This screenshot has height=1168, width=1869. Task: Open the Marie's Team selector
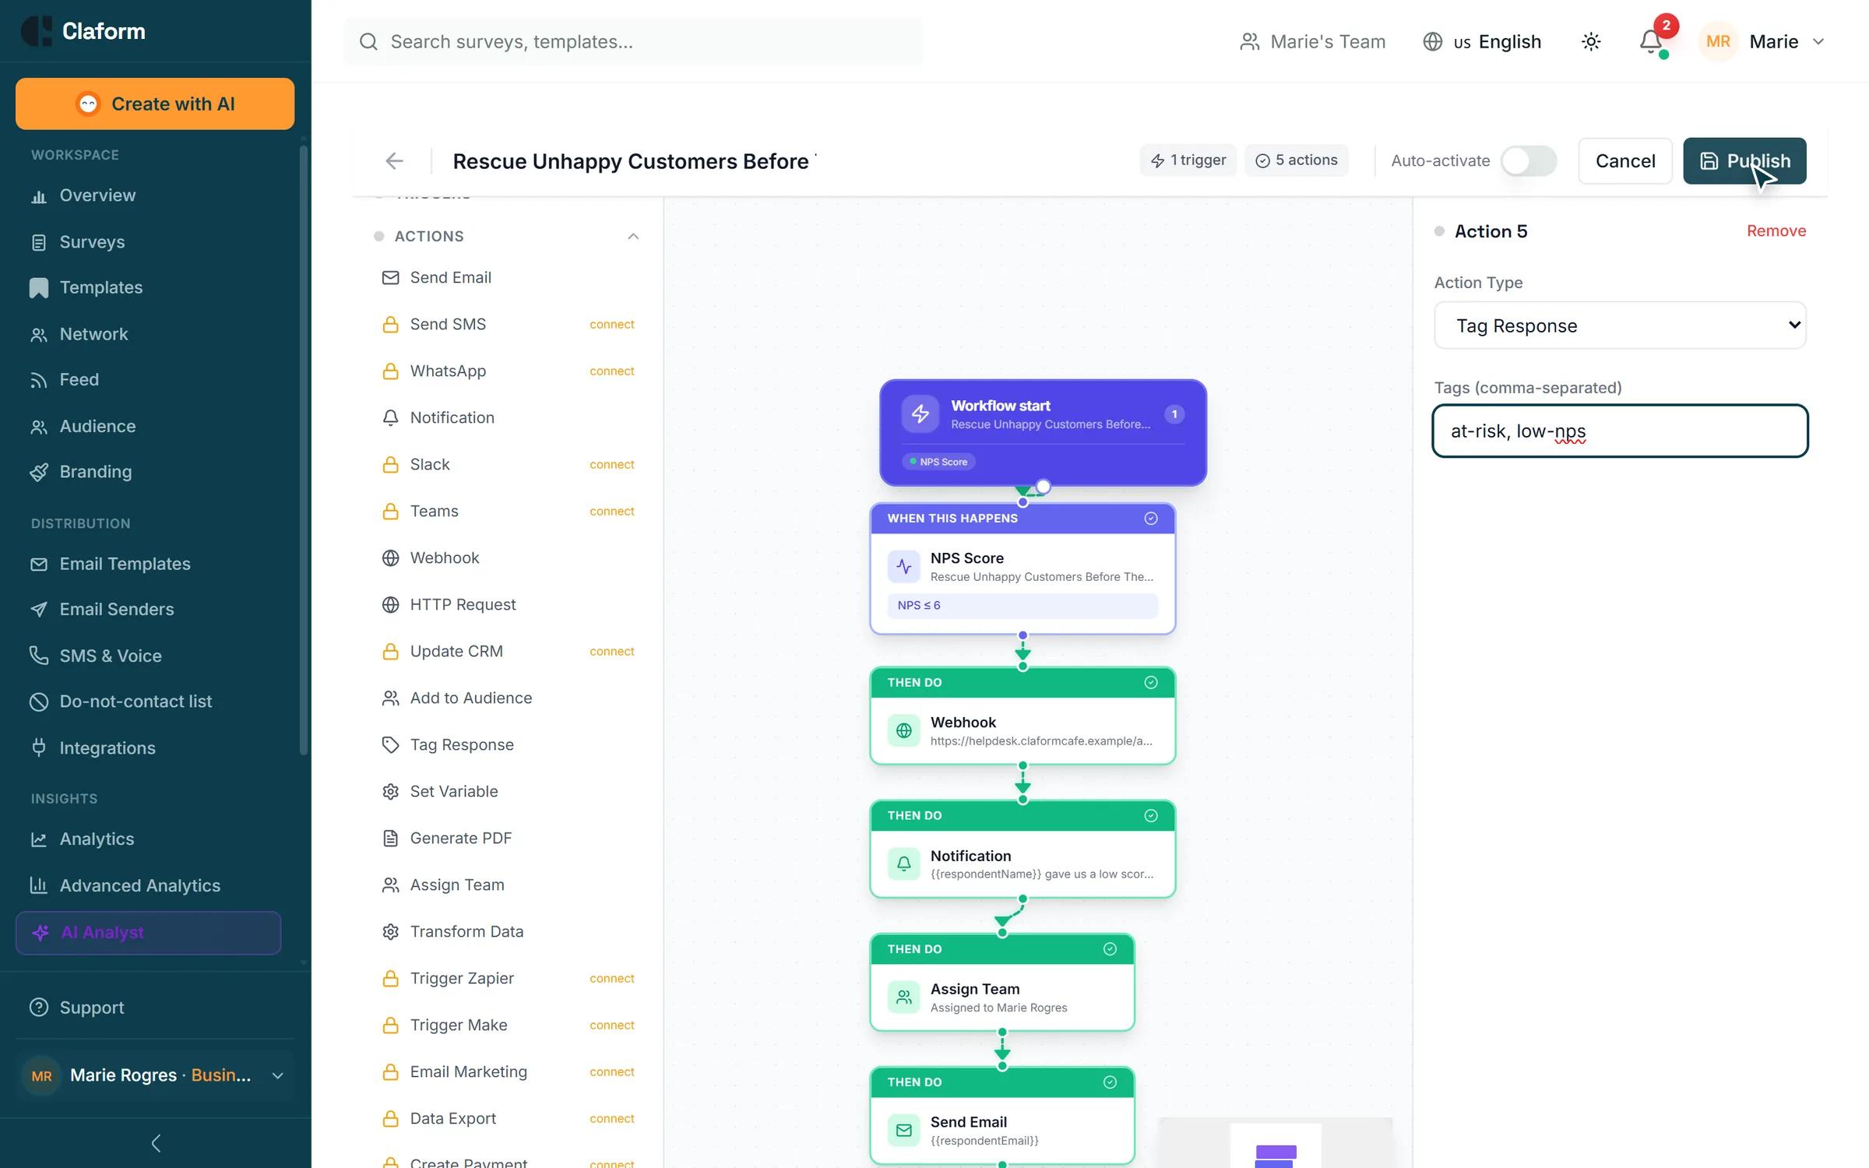click(x=1313, y=41)
